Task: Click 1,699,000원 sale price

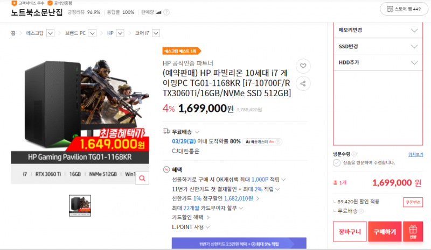Action: pyautogui.click(x=206, y=109)
